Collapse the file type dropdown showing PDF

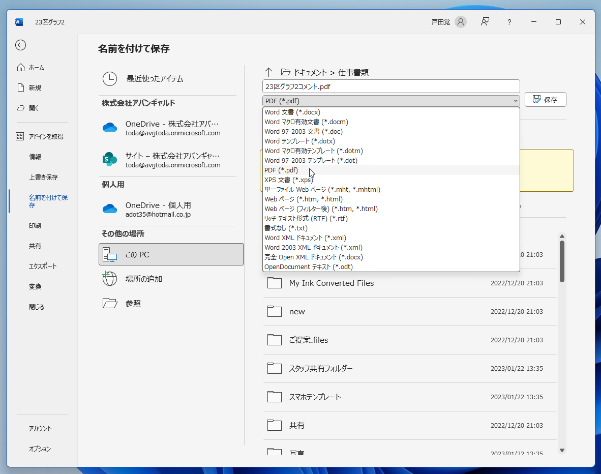(x=391, y=101)
